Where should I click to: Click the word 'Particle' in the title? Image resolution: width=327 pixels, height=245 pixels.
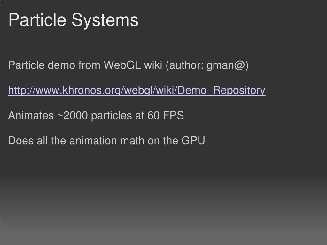pyautogui.click(x=37, y=20)
